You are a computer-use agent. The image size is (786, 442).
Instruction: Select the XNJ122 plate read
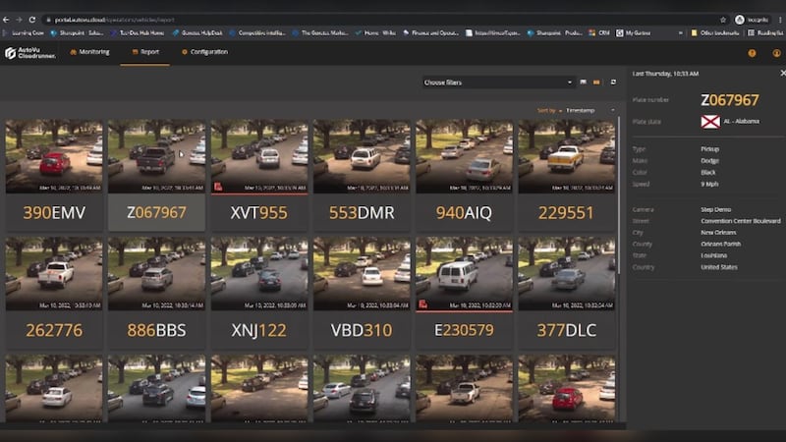[259, 293]
